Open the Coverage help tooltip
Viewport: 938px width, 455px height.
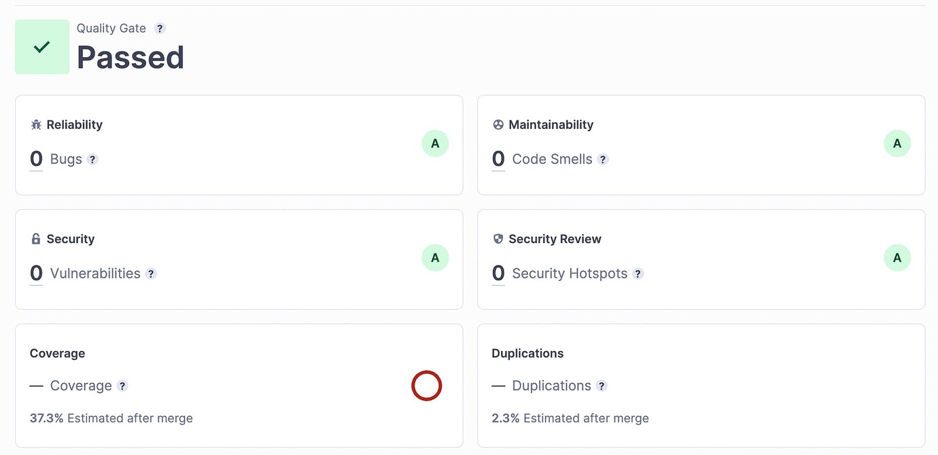point(122,386)
